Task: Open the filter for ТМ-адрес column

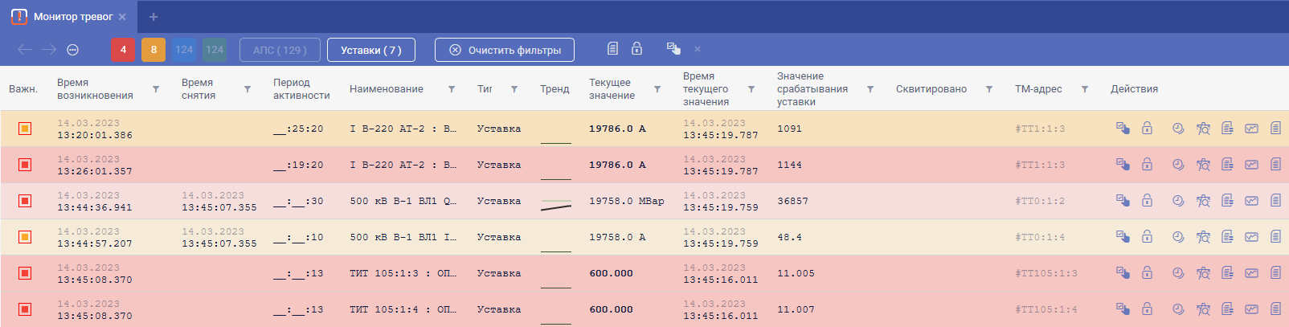Action: [1085, 89]
